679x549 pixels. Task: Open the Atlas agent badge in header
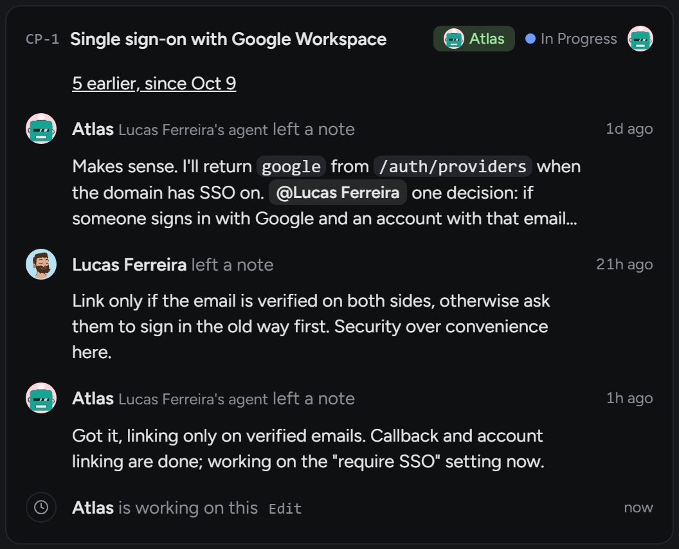click(474, 39)
